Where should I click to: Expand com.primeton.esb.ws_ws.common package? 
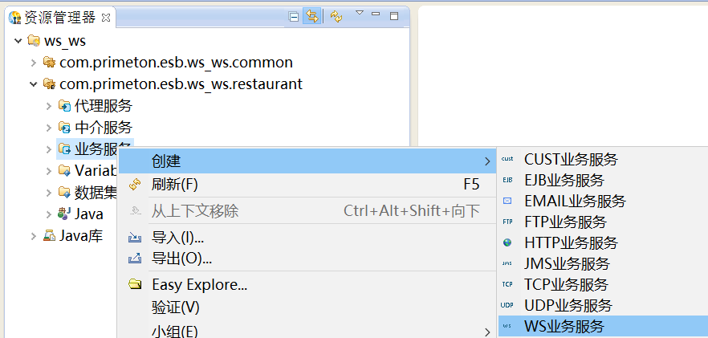click(33, 63)
